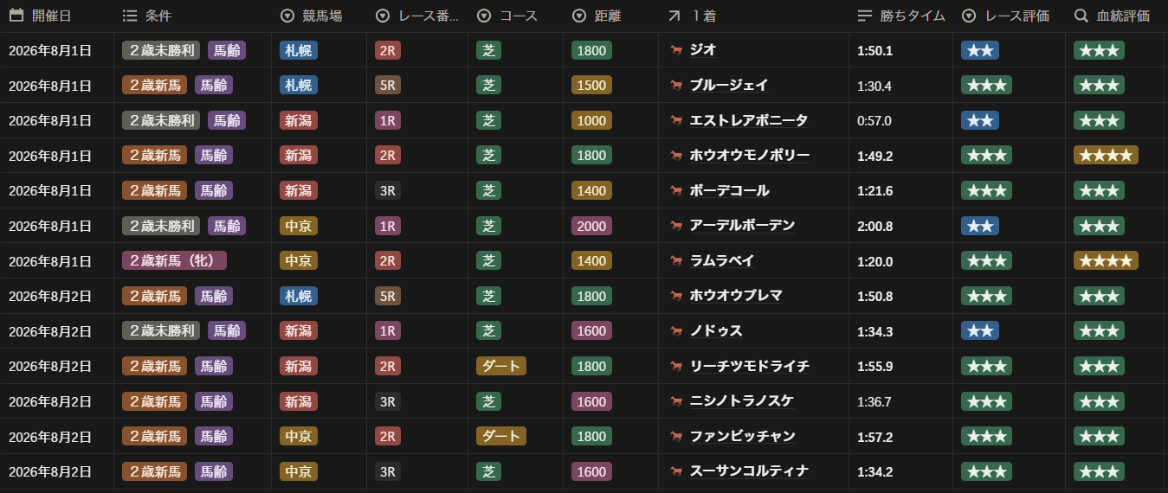Click the 3R race number in ボーデコール row

388,190
